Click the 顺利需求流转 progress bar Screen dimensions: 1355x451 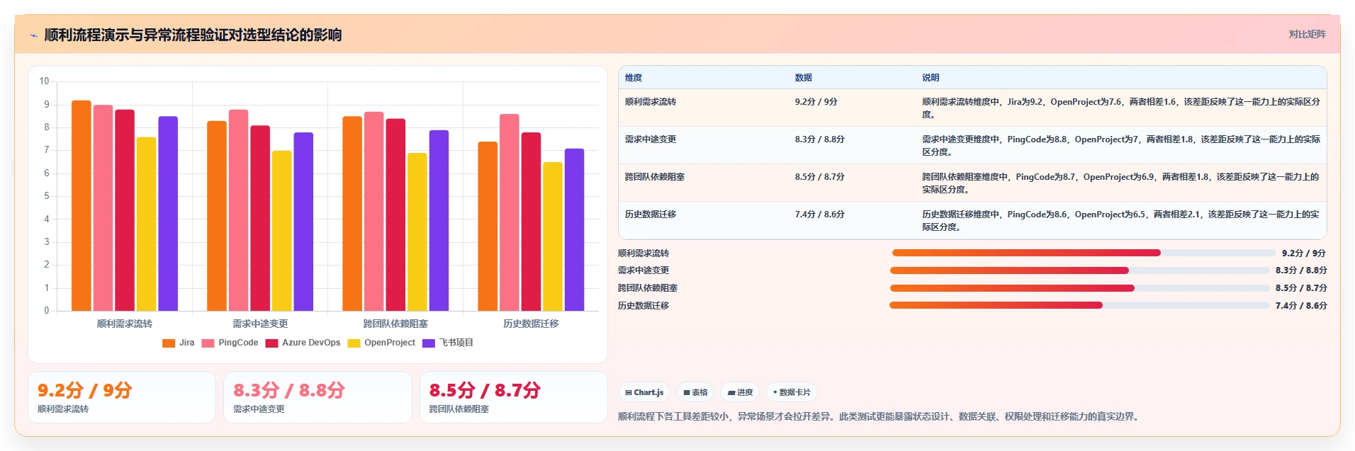pyautogui.click(x=1084, y=253)
